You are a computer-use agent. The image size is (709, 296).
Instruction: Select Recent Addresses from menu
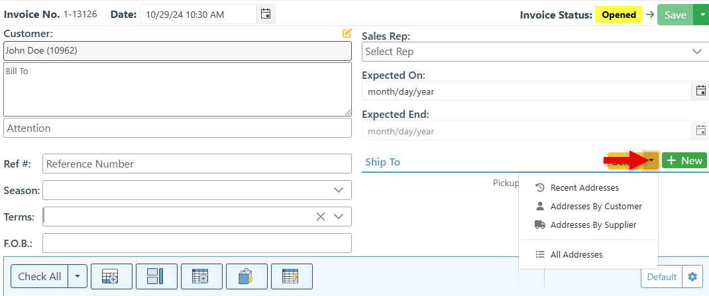pyautogui.click(x=584, y=188)
